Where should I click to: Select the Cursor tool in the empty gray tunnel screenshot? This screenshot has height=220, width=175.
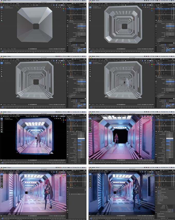point(2,65)
